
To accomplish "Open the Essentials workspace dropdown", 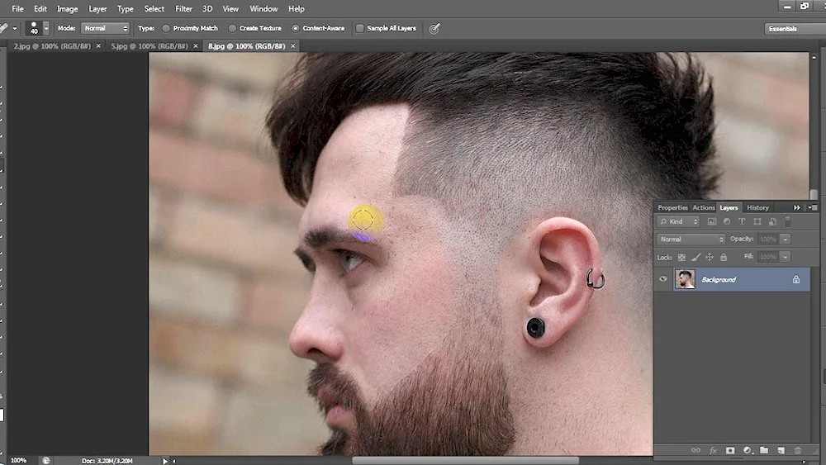I will point(792,28).
